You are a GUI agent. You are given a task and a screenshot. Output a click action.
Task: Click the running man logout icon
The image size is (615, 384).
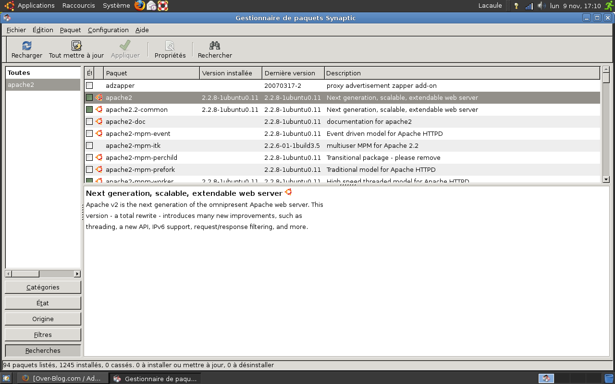[609, 6]
